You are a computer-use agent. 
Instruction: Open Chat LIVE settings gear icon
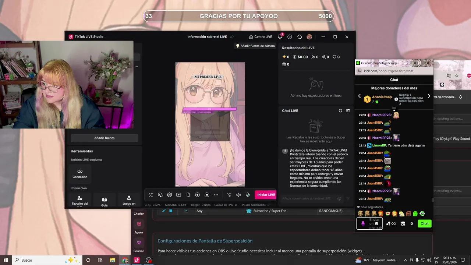(x=340, y=111)
